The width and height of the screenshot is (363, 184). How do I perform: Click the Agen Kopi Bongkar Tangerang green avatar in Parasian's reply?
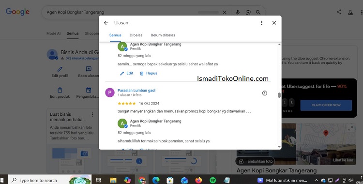pyautogui.click(x=122, y=123)
